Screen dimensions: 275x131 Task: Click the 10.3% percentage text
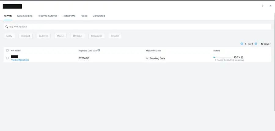click(x=237, y=57)
